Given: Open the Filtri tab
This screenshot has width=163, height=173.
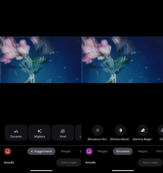Looking at the screenshot, I should click(x=159, y=151).
